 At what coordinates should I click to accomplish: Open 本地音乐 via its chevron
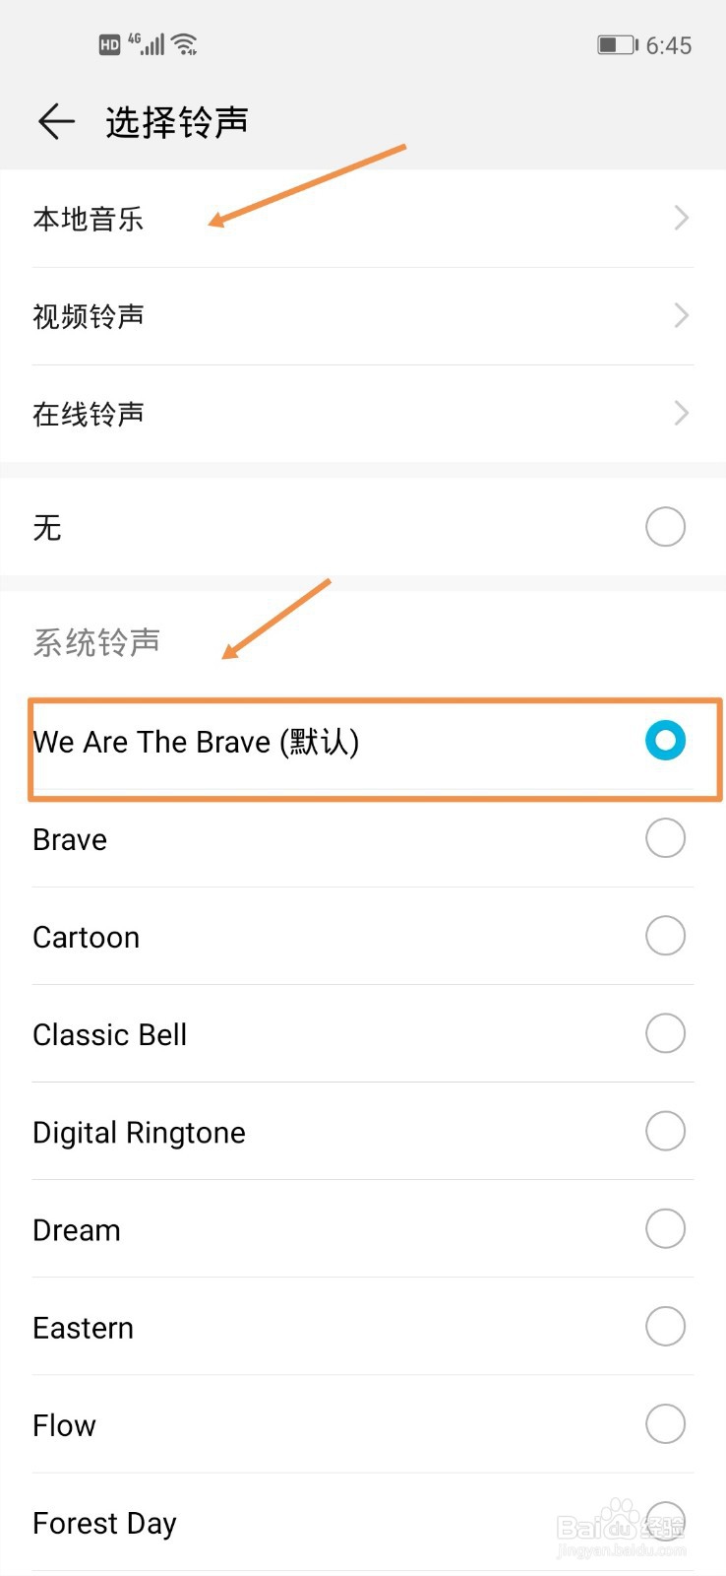tap(681, 218)
